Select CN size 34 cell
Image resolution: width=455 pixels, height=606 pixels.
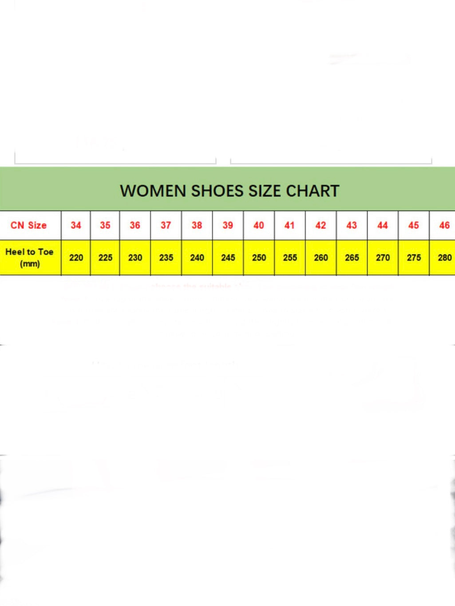point(76,225)
